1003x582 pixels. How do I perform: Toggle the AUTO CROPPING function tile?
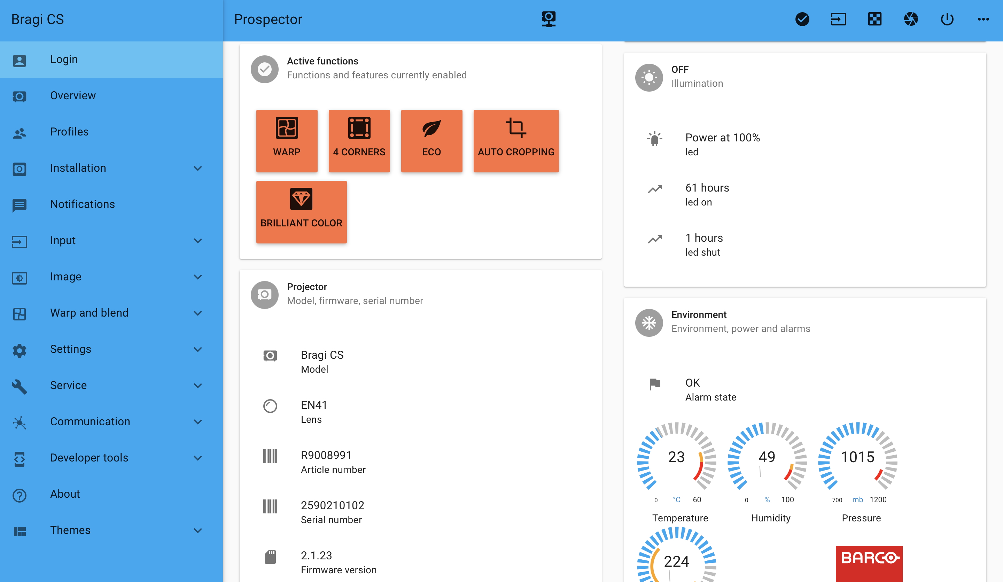516,140
